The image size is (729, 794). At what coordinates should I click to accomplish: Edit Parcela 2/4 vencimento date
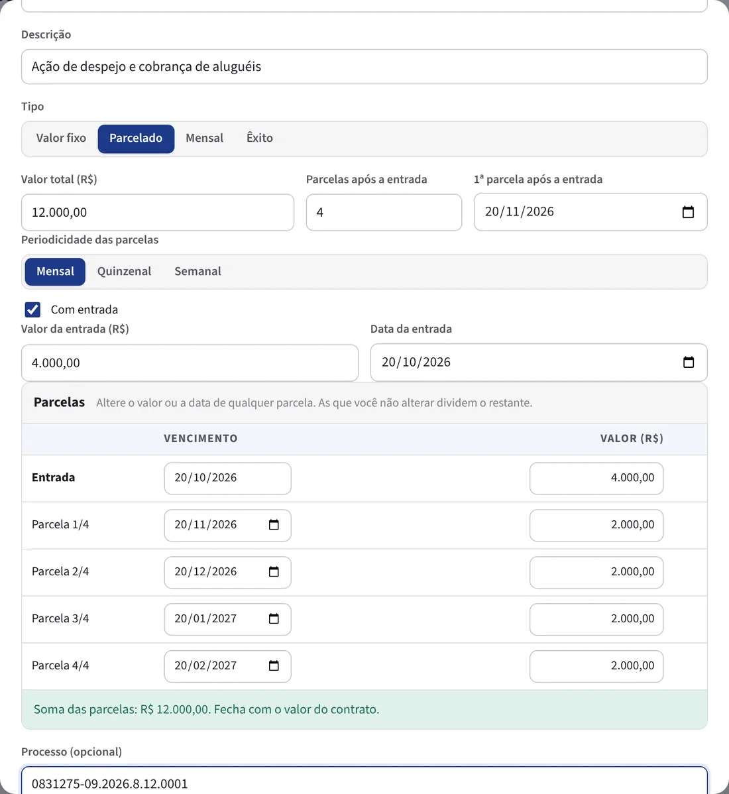[228, 572]
